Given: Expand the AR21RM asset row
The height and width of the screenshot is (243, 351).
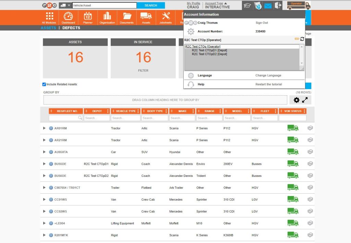Looking at the screenshot, I should pyautogui.click(x=44, y=140).
